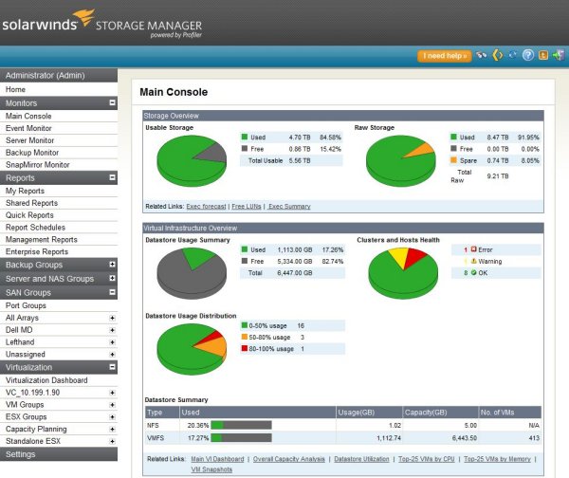Viewport: 569px width, 478px height.
Task: Open the Settings section
Action: point(59,454)
